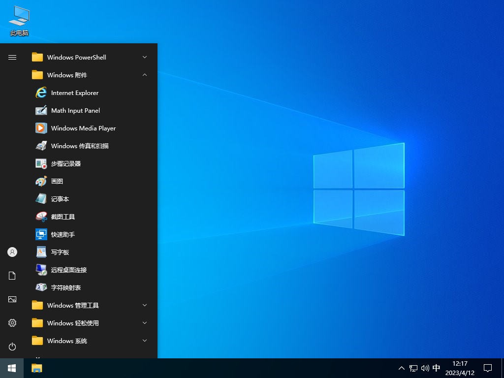Image resolution: width=504 pixels, height=378 pixels.
Task: Launch 截图工具 snipping tool
Action: [63, 217]
